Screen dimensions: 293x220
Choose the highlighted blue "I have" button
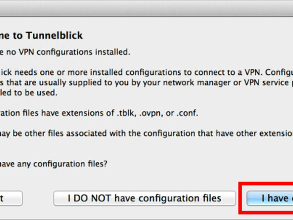click(x=270, y=198)
